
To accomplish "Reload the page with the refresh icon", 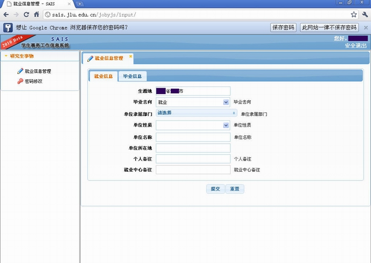I will 27,14.
